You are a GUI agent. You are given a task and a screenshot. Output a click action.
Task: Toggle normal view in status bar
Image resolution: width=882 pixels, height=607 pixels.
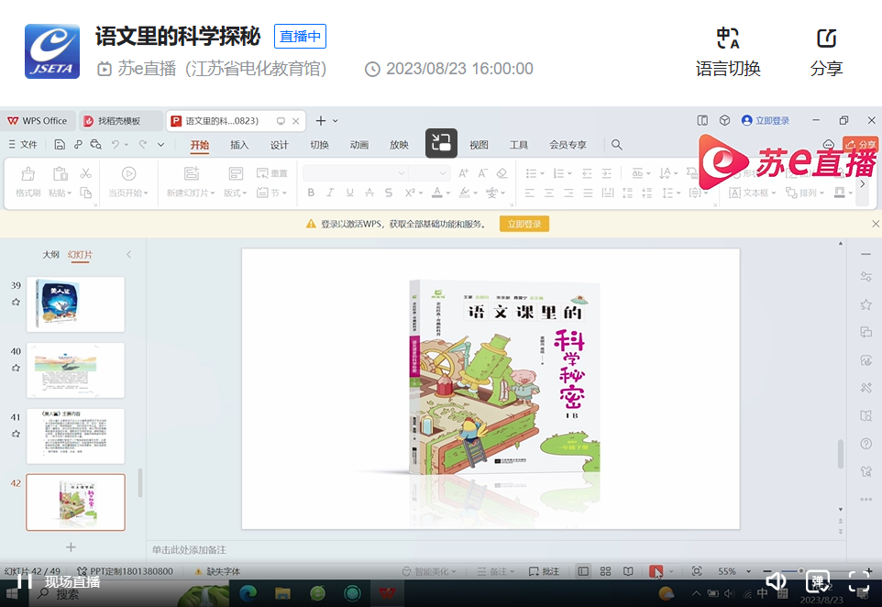[583, 571]
